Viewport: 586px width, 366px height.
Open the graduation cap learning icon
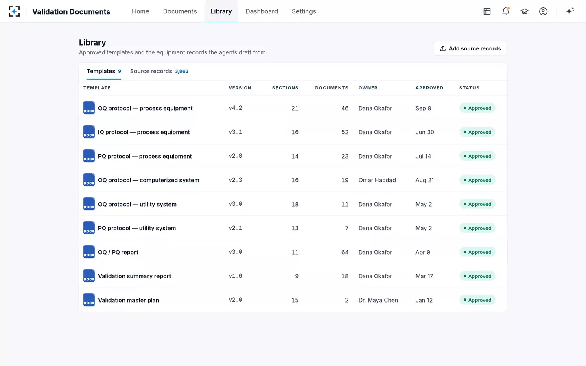coord(525,11)
